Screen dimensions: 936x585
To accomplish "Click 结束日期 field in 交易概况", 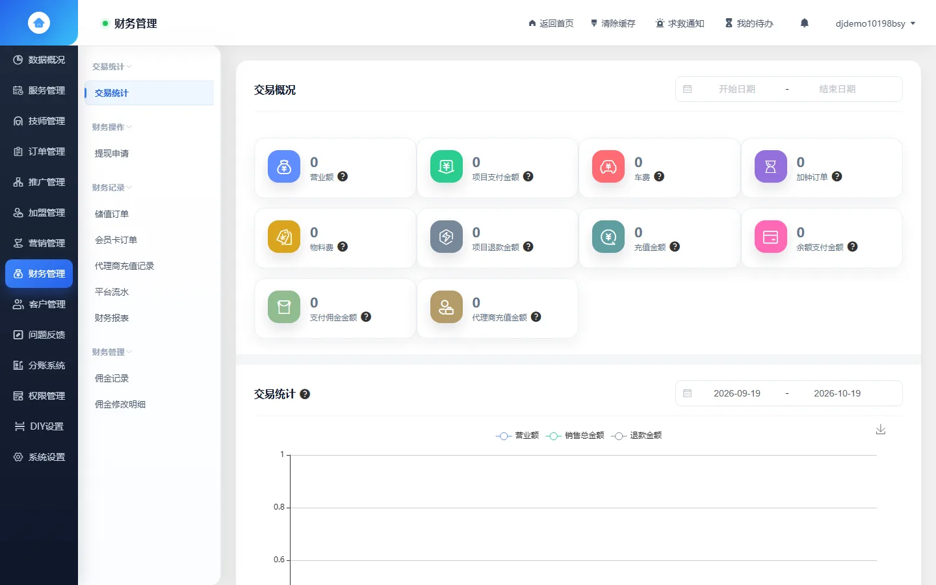I will pyautogui.click(x=837, y=89).
